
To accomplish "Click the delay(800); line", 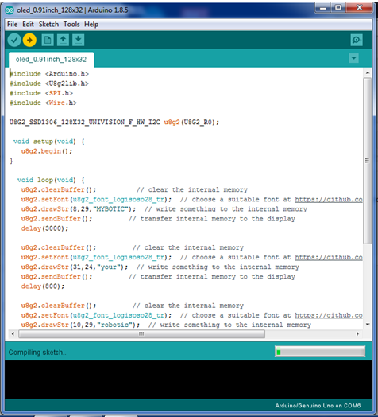I will (x=43, y=286).
